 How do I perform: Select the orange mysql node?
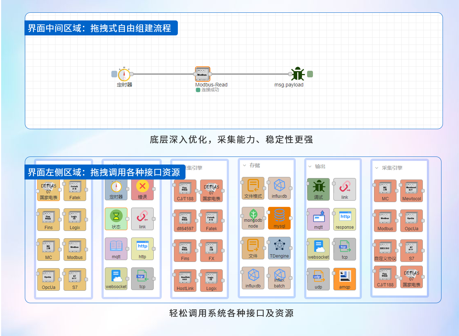point(279,218)
